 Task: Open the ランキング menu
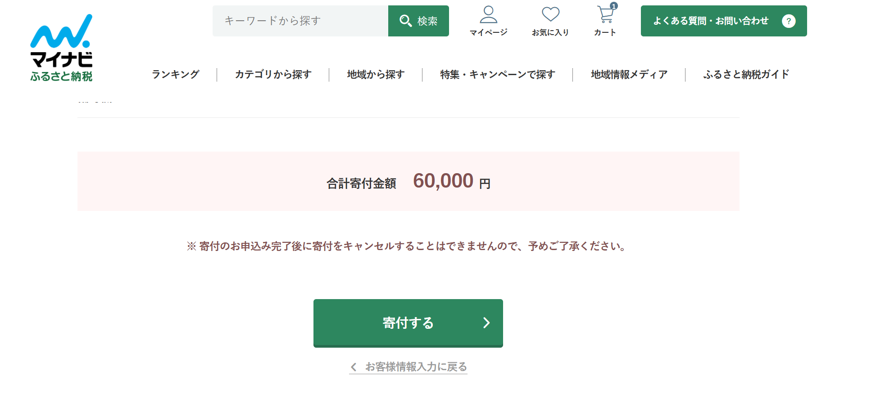[x=175, y=75]
